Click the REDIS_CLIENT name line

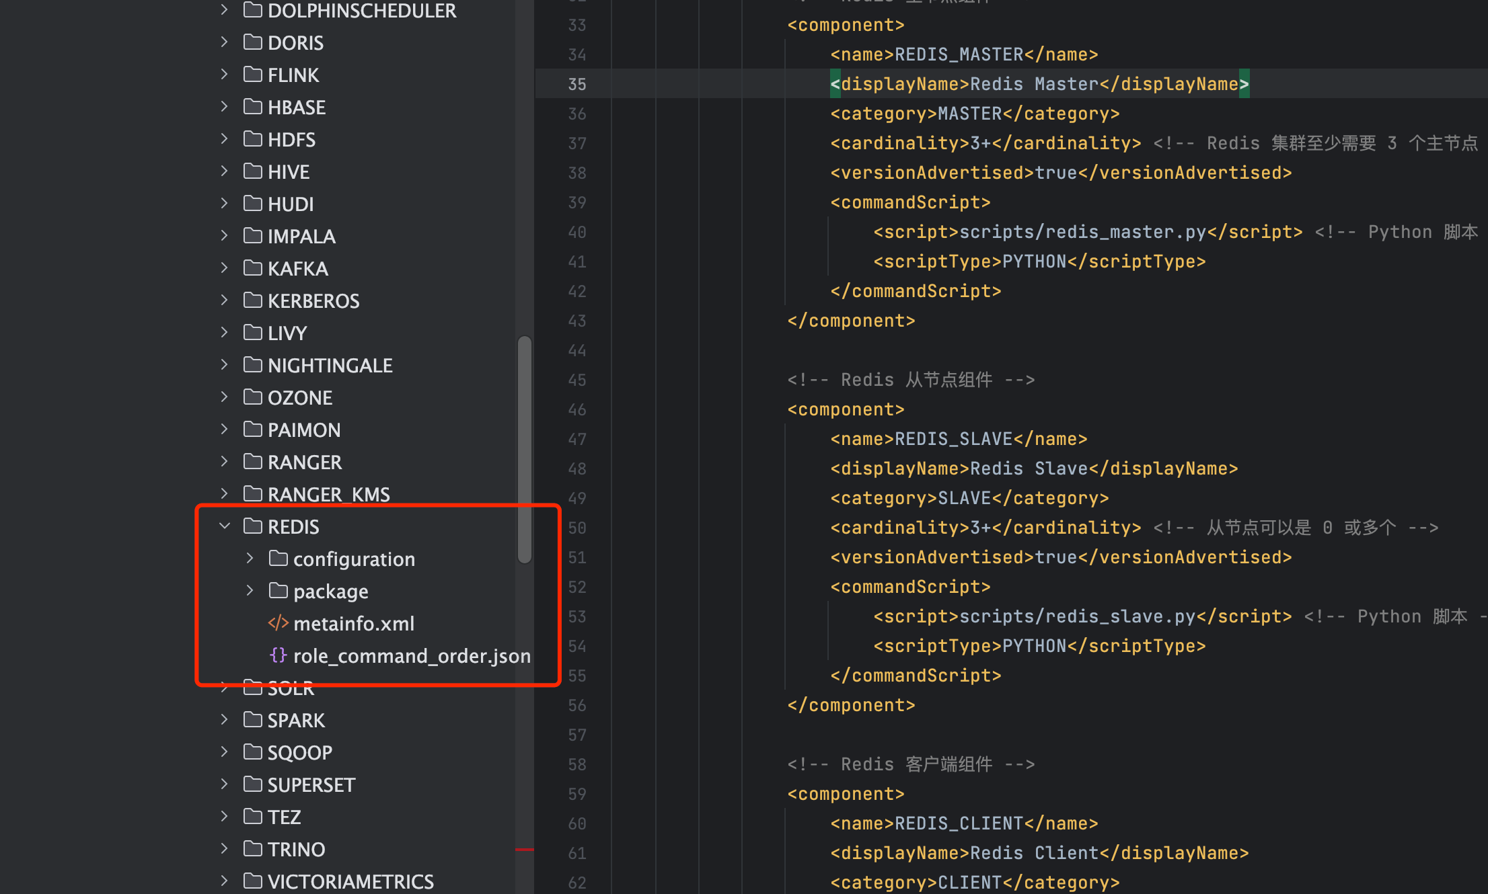tap(964, 823)
